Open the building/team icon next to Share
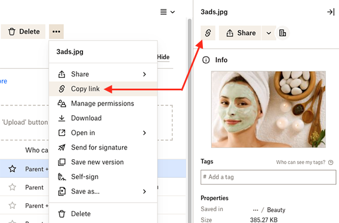 click(282, 33)
